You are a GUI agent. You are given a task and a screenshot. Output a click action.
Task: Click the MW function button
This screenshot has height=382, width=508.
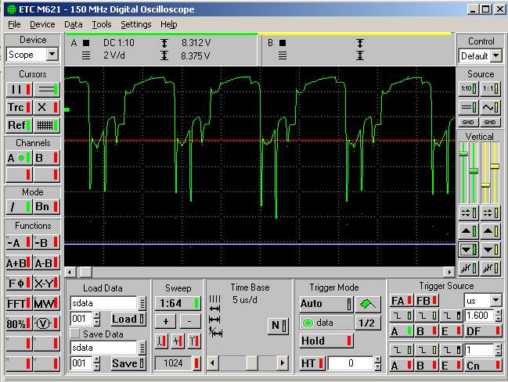click(x=46, y=303)
